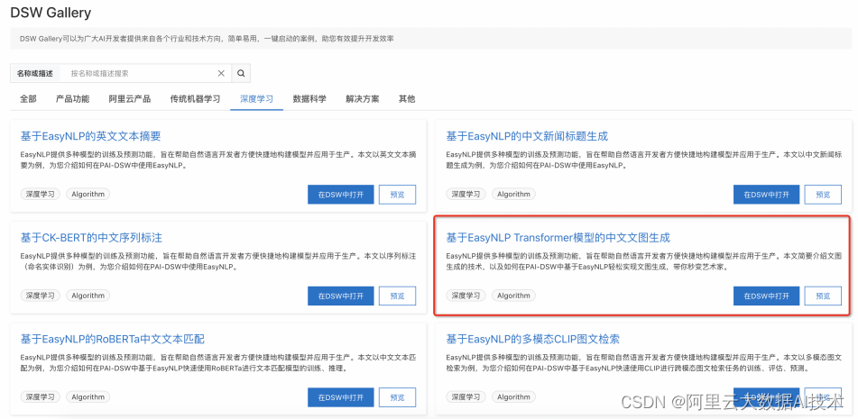Click 深度学习 tag on RoBERTa card
Image resolution: width=858 pixels, height=419 pixels.
click(41, 397)
